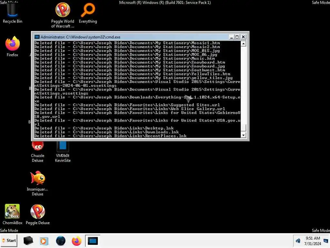Click the 'Southwest.htm' deleted file line
Screen dimensions: 330x248
coord(130,70)
